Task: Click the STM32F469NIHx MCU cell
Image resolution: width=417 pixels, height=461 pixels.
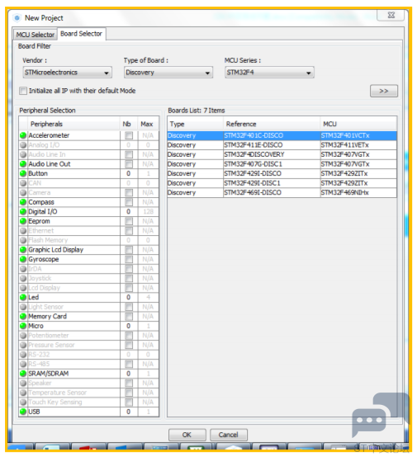Action: click(358, 193)
